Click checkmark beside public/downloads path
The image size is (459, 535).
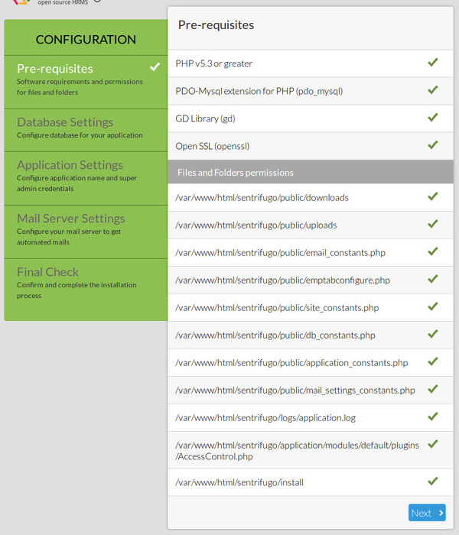pyautogui.click(x=433, y=196)
